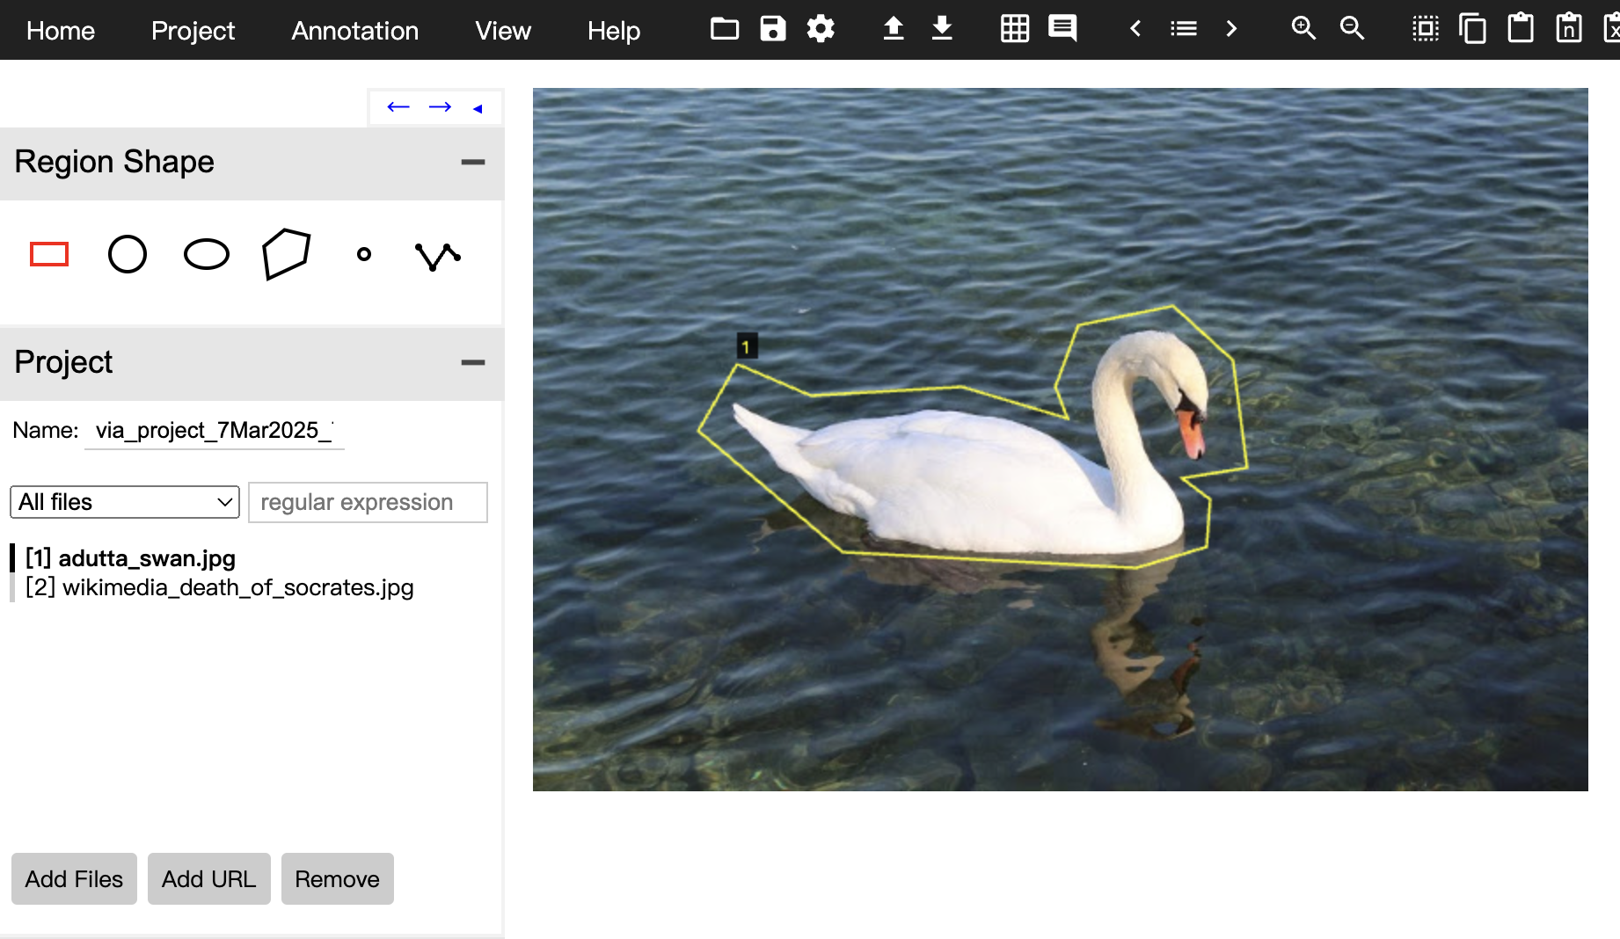This screenshot has height=939, width=1620.
Task: Open project settings gear icon
Action: (821, 29)
